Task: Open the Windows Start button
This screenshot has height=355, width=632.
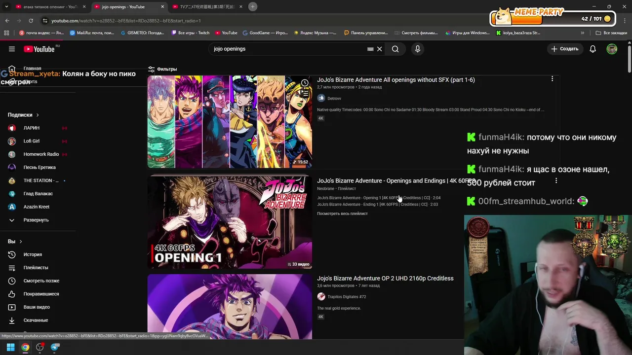Action: click(10, 347)
